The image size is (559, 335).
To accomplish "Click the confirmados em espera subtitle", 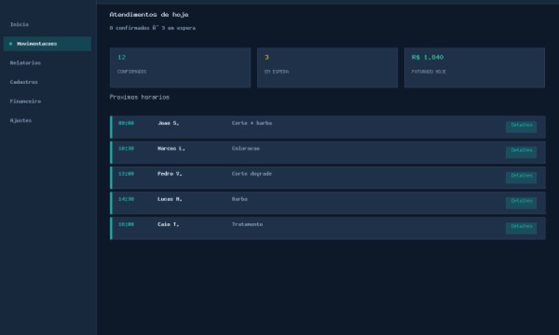I will tap(152, 28).
